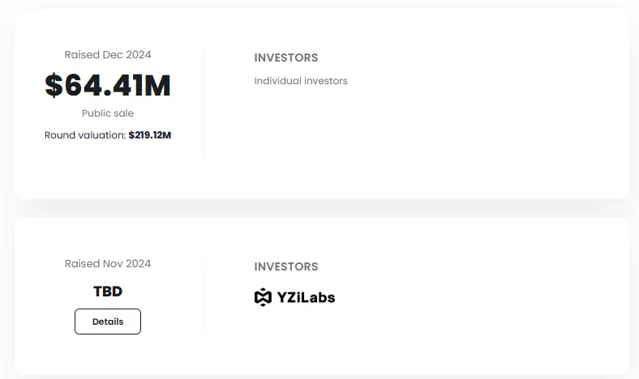Screen dimensions: 639x379
Task: Click the dollar sign of $64.41M
Action: coord(54,85)
